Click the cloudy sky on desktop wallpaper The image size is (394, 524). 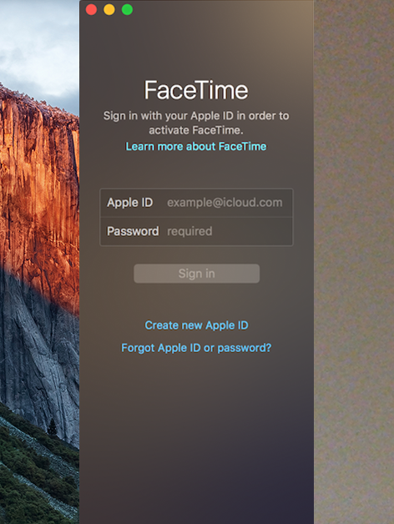click(40, 47)
